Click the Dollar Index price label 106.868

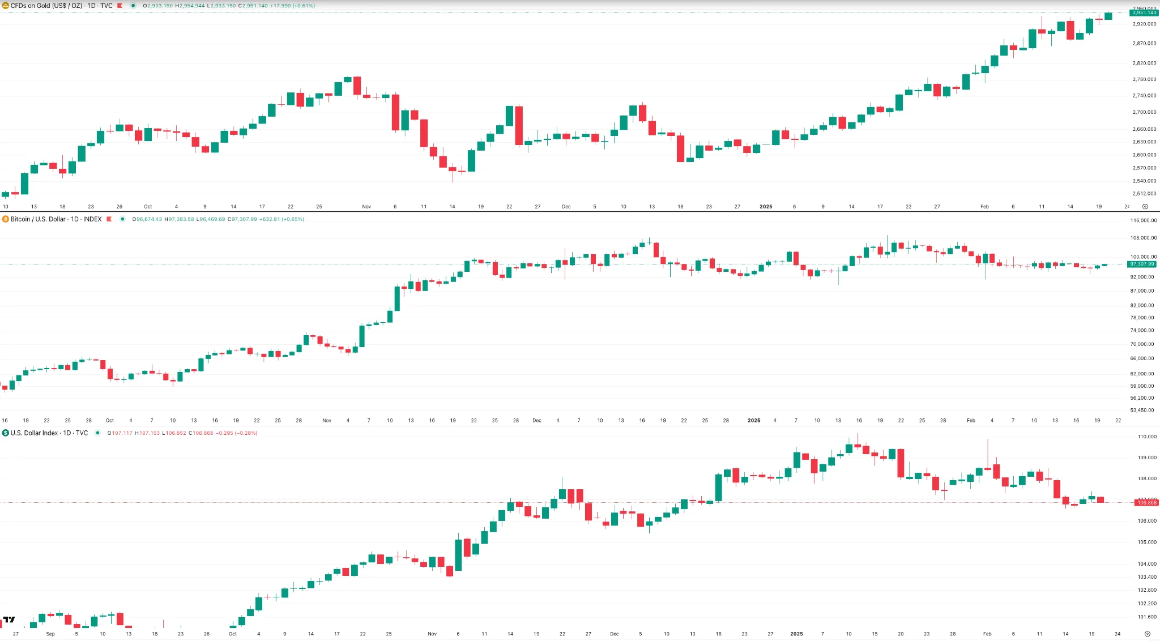tap(1146, 503)
